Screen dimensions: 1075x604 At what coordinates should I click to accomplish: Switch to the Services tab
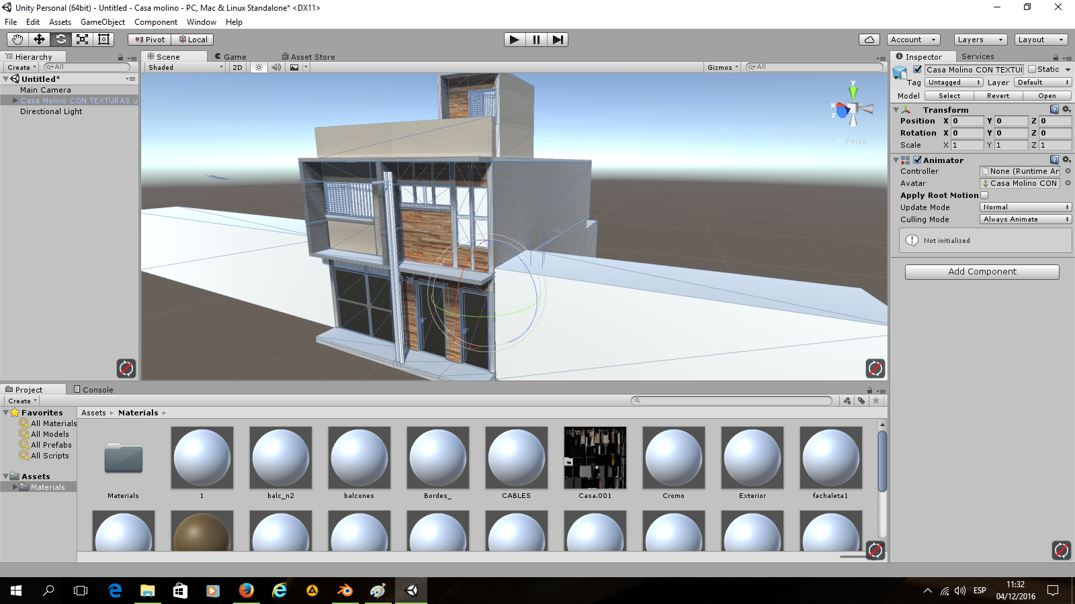[978, 56]
